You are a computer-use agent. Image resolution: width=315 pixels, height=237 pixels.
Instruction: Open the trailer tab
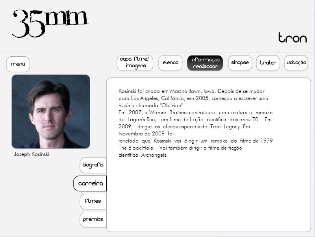268,63
